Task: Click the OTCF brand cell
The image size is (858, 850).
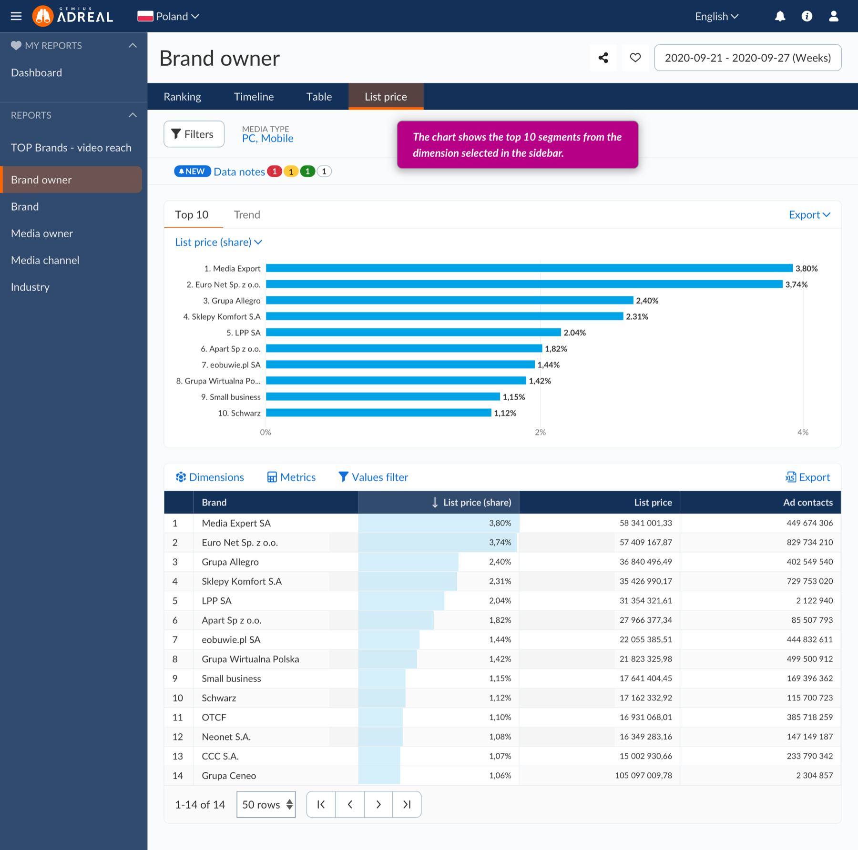Action: 276,717
